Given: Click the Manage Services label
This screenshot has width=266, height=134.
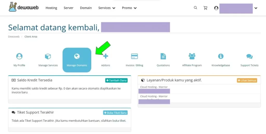Looking at the screenshot, I should click(48, 65).
